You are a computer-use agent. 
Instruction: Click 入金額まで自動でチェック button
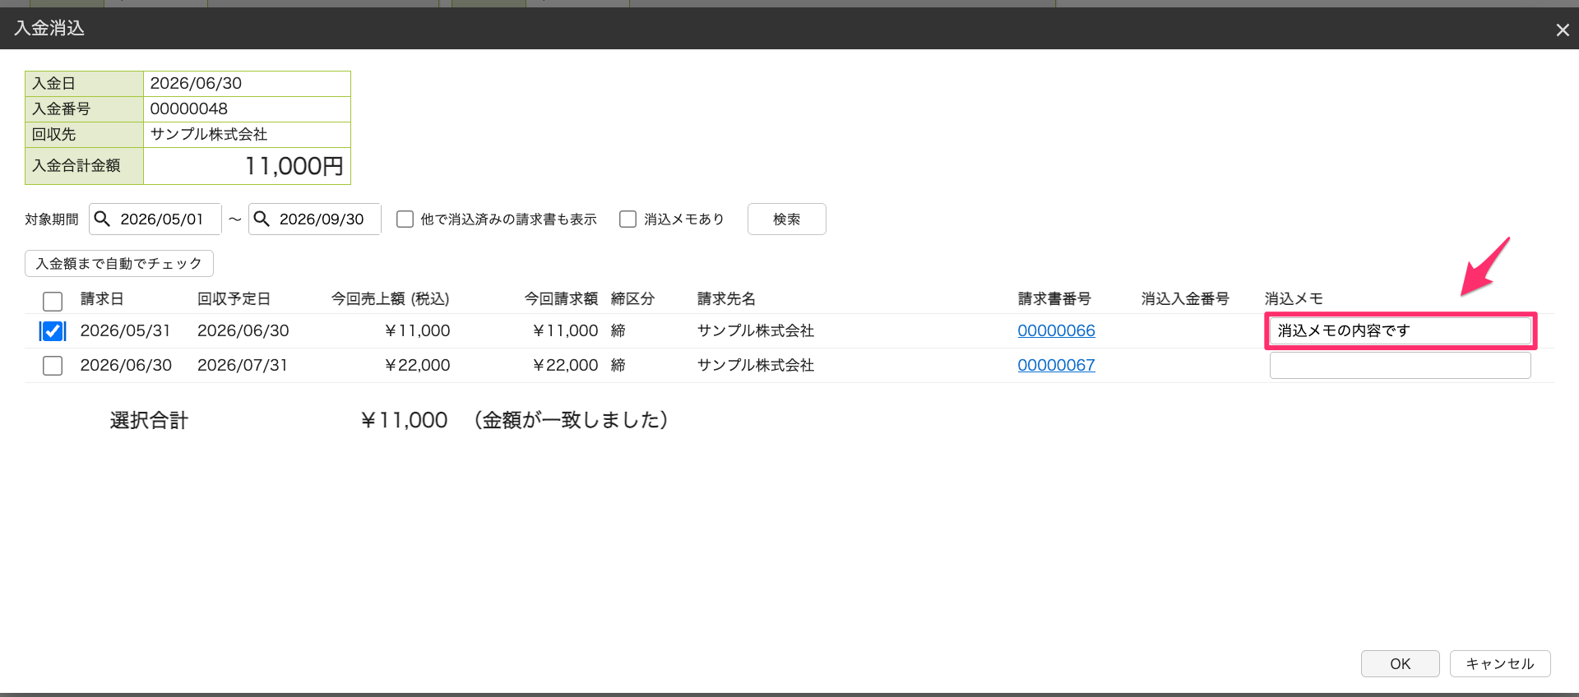(119, 264)
